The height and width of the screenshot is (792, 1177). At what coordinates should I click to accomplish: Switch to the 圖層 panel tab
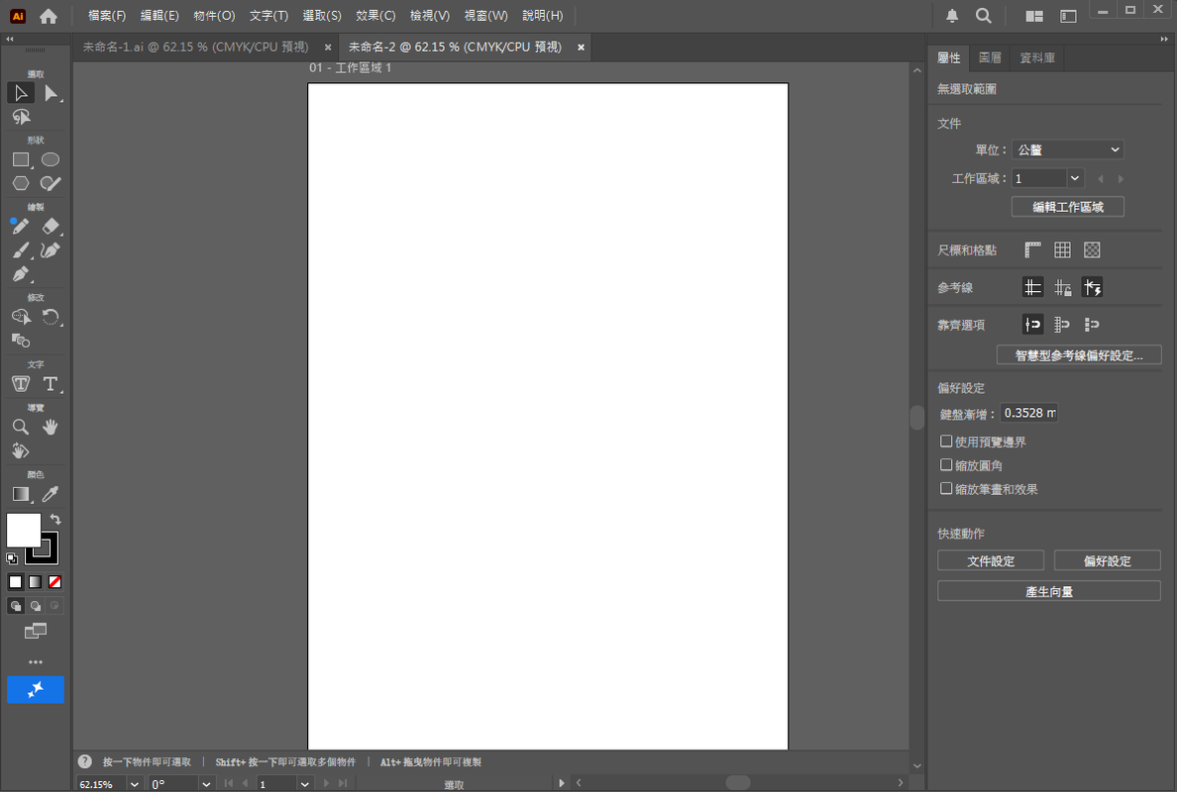(990, 57)
